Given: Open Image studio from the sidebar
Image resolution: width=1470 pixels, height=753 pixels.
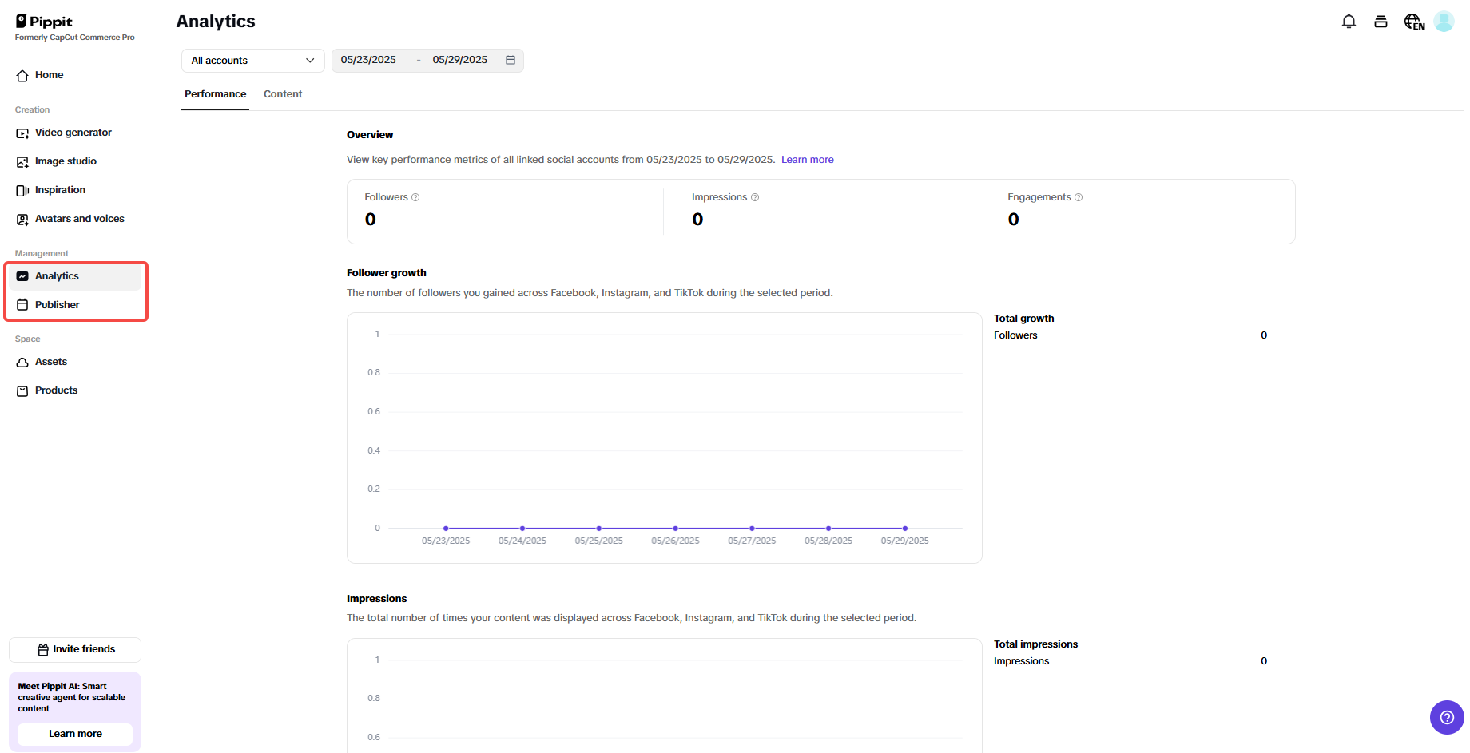Looking at the screenshot, I should [66, 161].
